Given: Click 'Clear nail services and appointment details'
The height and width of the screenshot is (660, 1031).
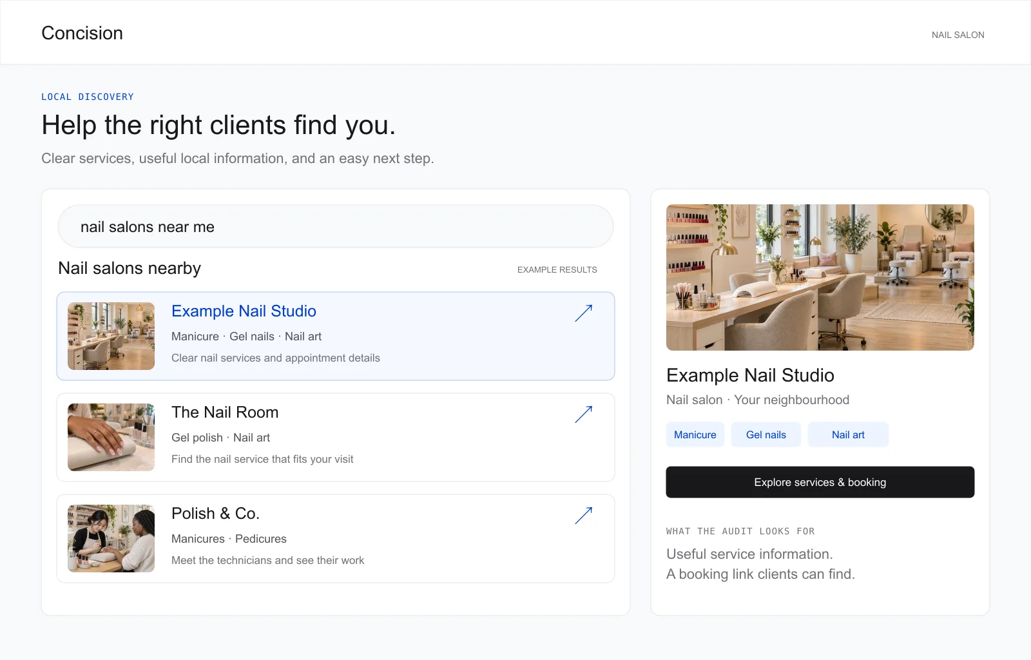Looking at the screenshot, I should pyautogui.click(x=276, y=358).
